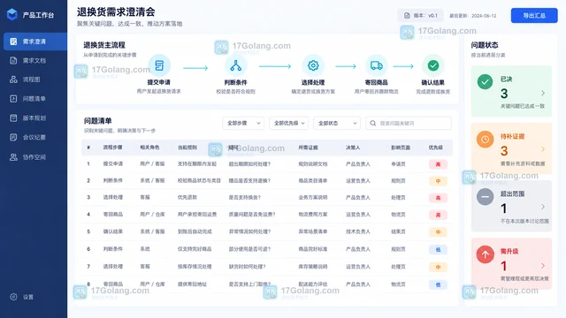Click the 低 priority tag in row 6
The height and width of the screenshot is (318, 566).
pos(438,249)
